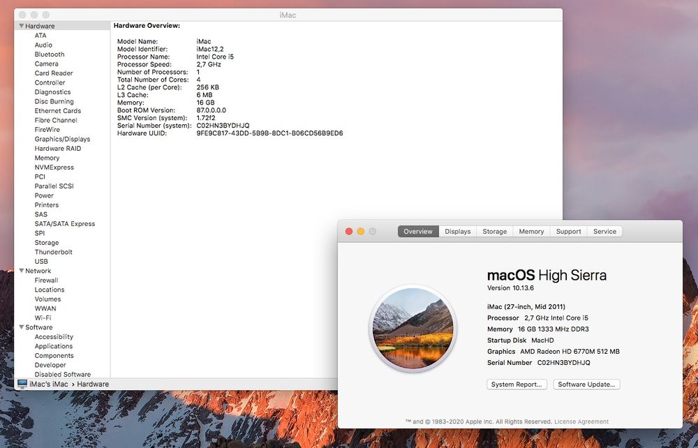Screen dimensions: 698x448
Task: Select Fibre Channel entry
Action: (x=56, y=120)
